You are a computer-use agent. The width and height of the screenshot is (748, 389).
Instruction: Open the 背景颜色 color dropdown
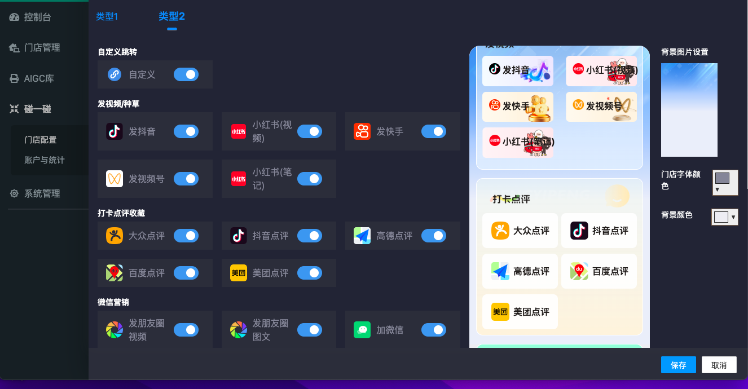725,217
